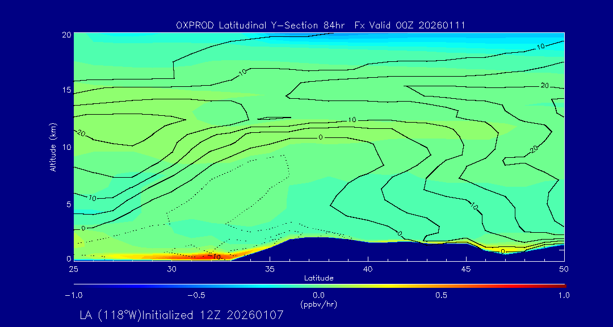Image resolution: width=613 pixels, height=327 pixels.
Task: Click the 'Altitude (km)' axis label
Action: point(53,146)
